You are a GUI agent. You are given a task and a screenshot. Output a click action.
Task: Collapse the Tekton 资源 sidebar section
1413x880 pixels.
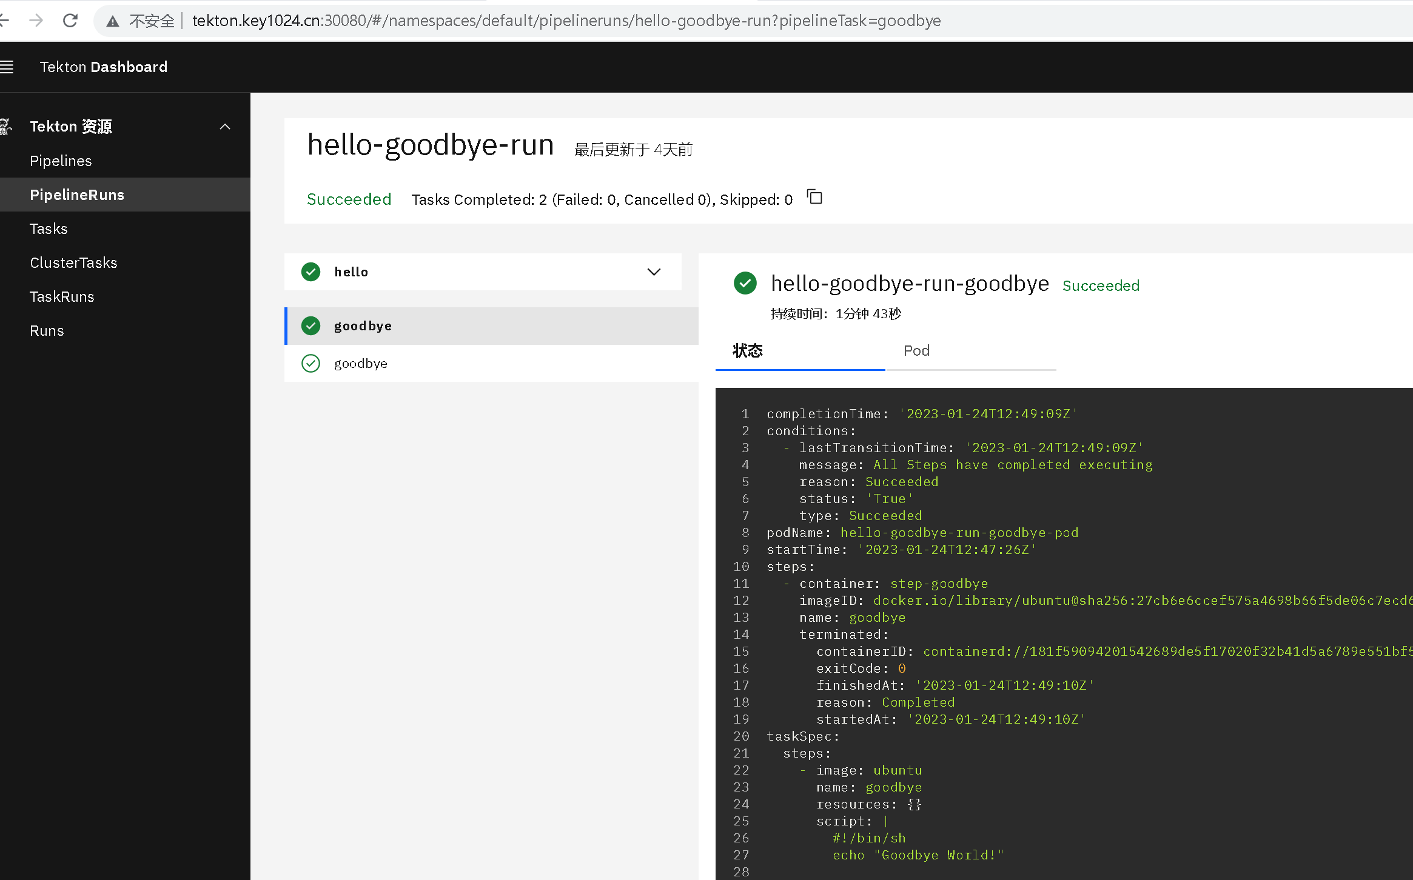coord(225,127)
